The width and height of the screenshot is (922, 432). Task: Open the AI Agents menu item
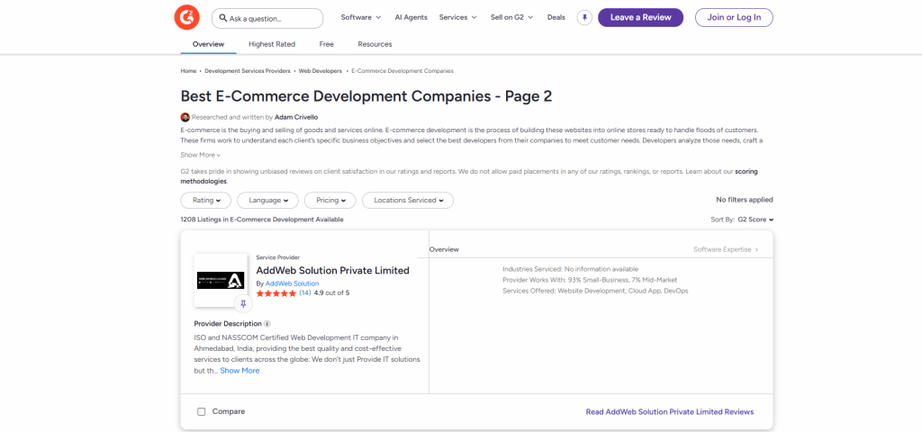pos(411,18)
